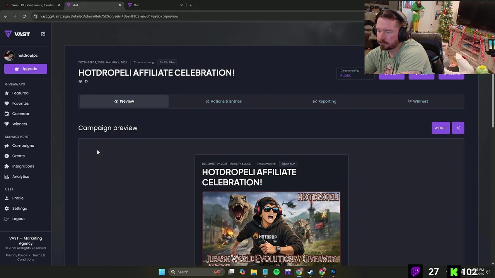495x278 pixels.
Task: Switch to Actions & Entries tab
Action: pyautogui.click(x=224, y=101)
